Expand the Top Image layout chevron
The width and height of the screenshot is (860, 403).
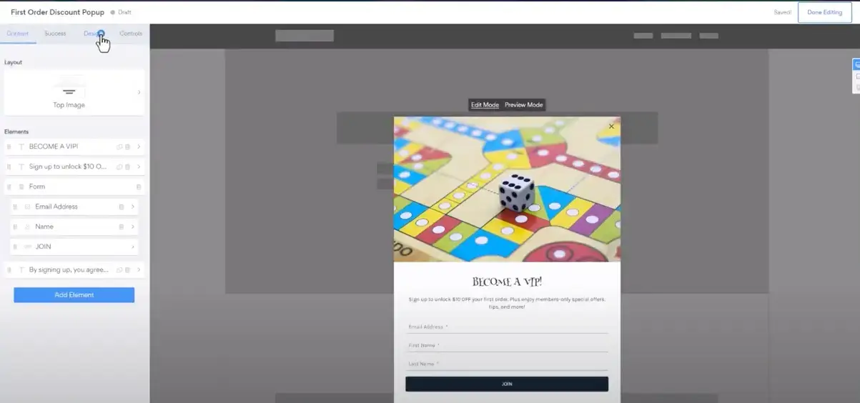click(139, 92)
